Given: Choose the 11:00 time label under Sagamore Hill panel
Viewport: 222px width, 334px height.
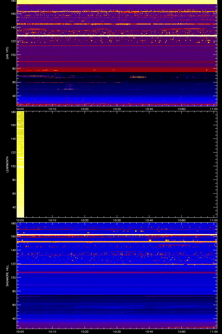Looking at the screenshot, I should point(214,332).
